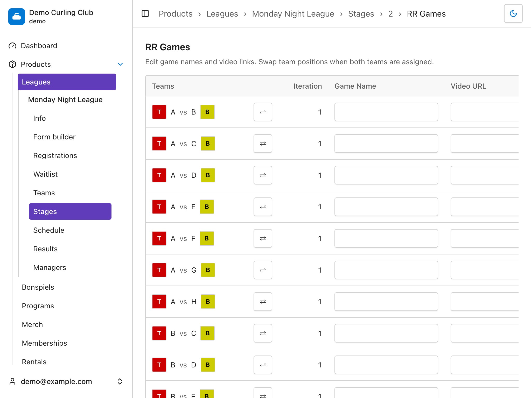531x398 pixels.
Task: Swap teams in A vs H row
Action: click(x=263, y=302)
